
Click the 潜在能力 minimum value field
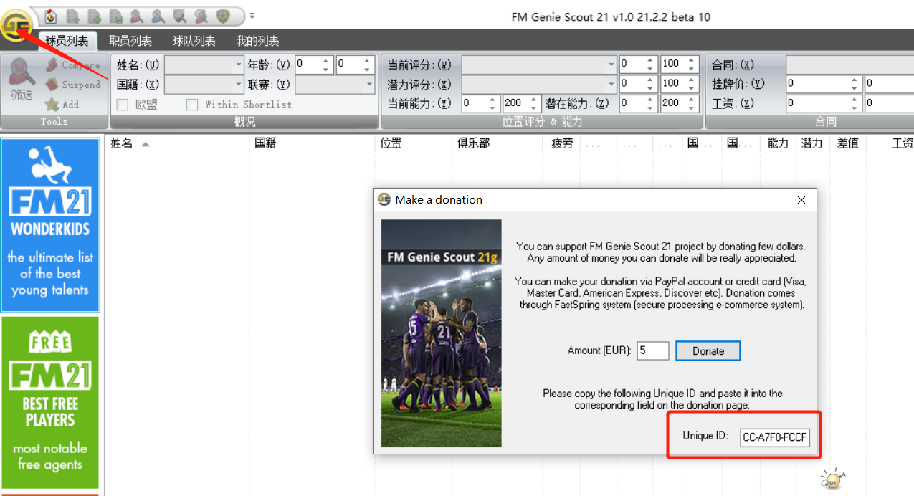tap(638, 103)
